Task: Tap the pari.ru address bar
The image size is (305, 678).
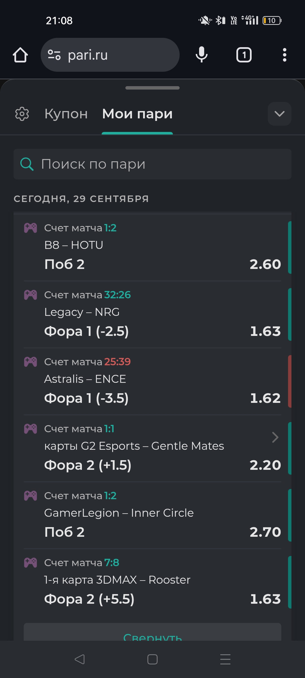Action: pos(110,55)
